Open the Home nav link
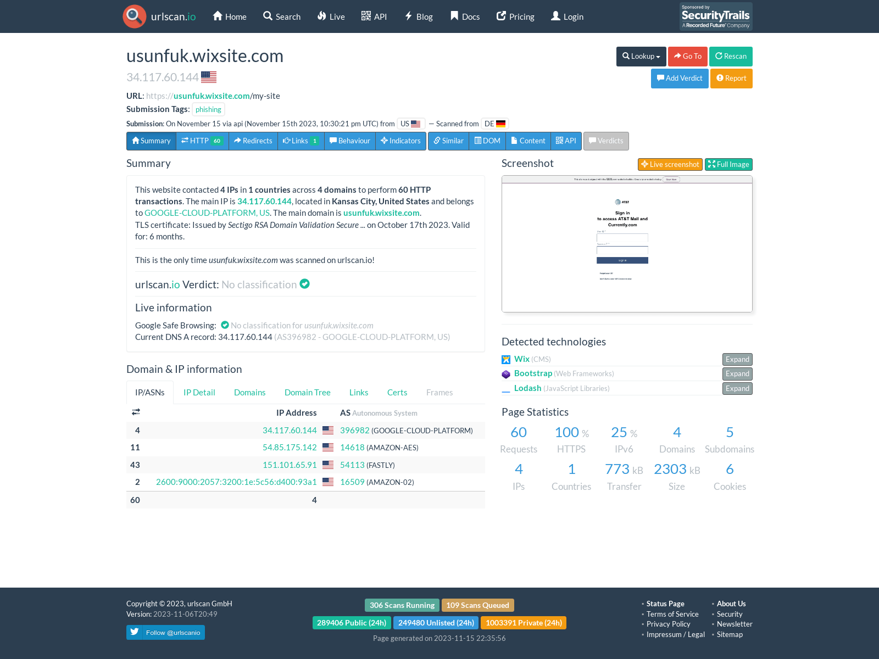Image resolution: width=879 pixels, height=659 pixels. pos(230,16)
